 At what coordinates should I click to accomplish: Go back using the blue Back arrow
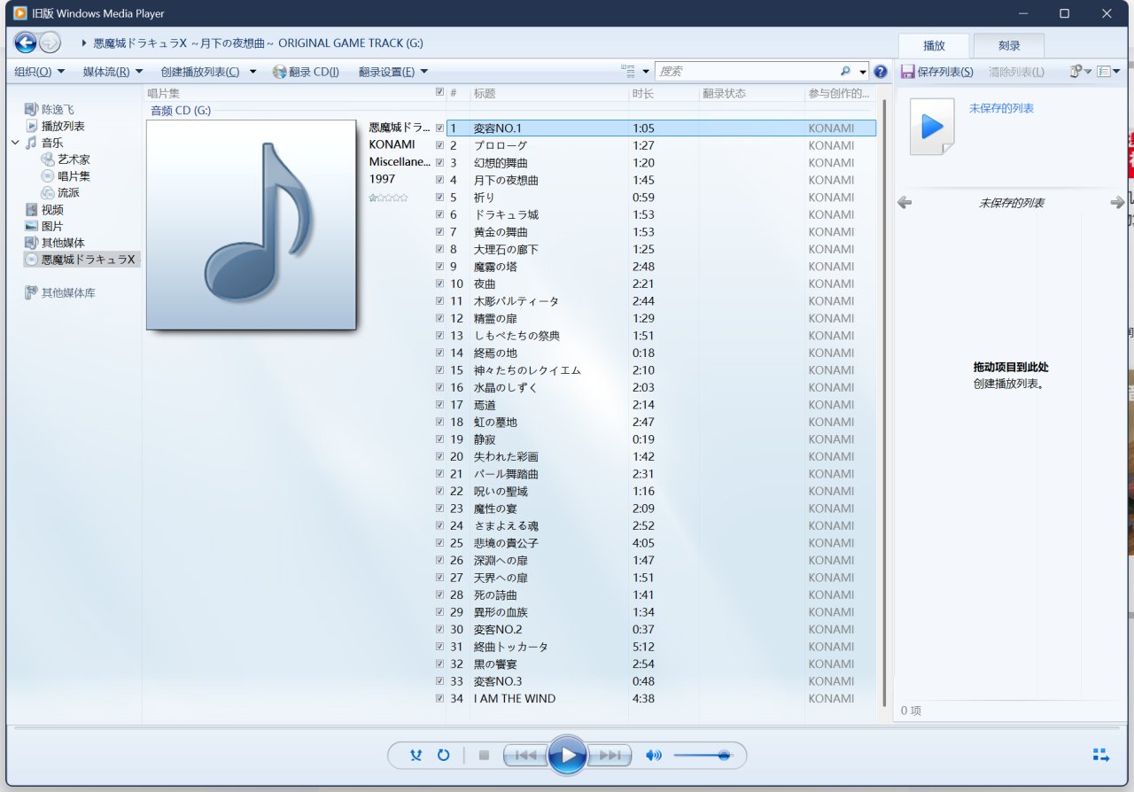[26, 42]
